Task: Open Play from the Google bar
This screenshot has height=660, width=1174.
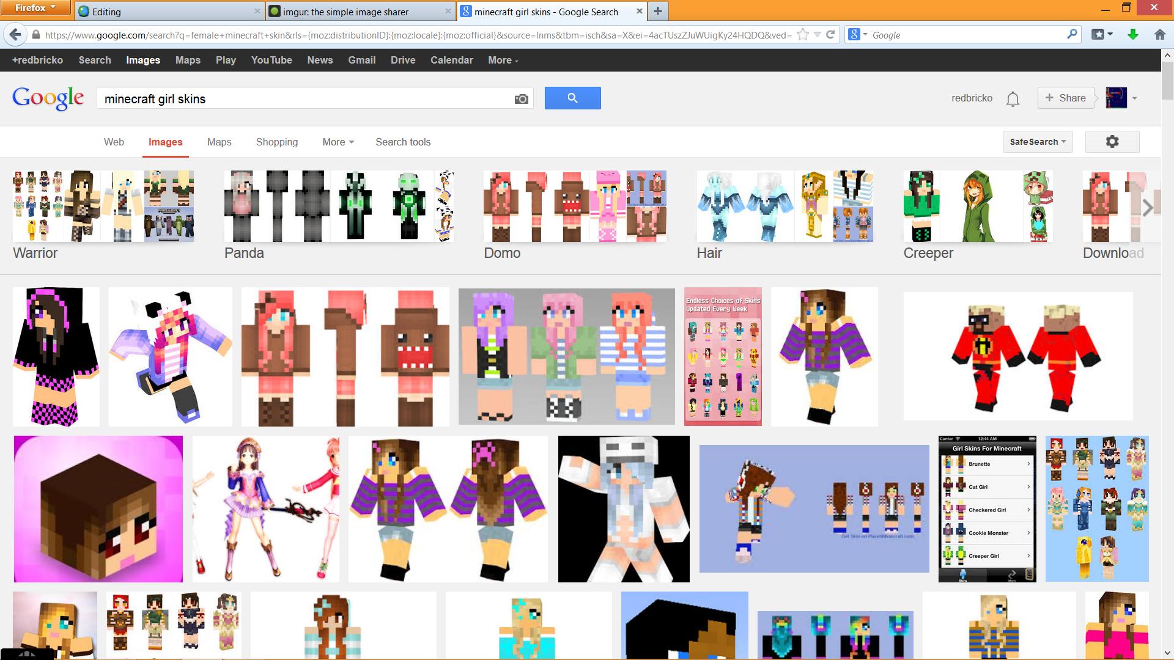Action: [226, 60]
